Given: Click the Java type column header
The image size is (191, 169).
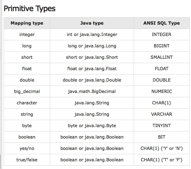Looking at the screenshot, I should click(x=92, y=23).
